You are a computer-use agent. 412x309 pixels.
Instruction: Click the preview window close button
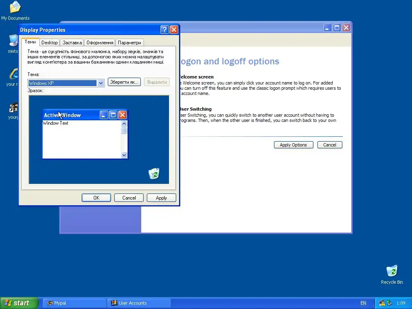point(122,115)
